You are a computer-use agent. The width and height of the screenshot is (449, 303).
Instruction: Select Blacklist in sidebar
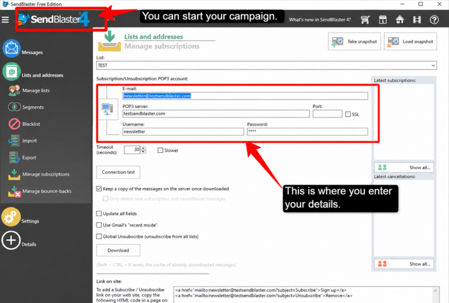(x=31, y=124)
